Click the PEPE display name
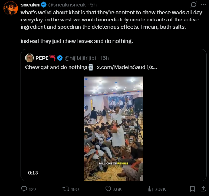Screen dimensions: 209x196 pos(42,58)
